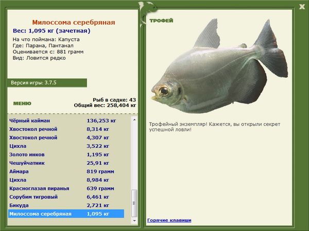The image size is (309, 231).
Task: Click the Вес: 1,095 кг (зачетная) text
Action: pos(51,31)
